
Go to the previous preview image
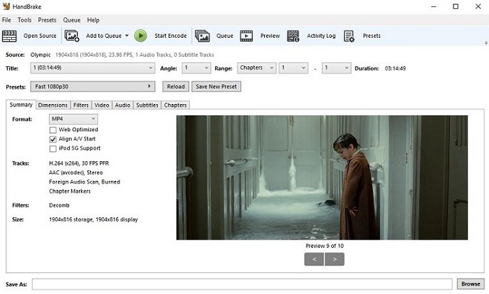coord(314,259)
